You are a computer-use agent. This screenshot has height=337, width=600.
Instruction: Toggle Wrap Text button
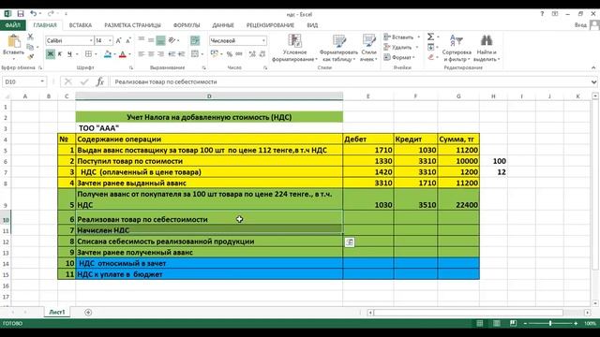(195, 40)
